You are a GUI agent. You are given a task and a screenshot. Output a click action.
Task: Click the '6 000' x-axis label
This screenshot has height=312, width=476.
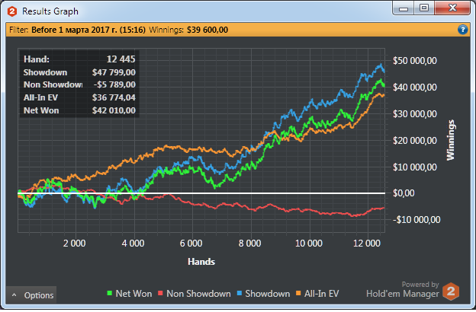coord(191,244)
